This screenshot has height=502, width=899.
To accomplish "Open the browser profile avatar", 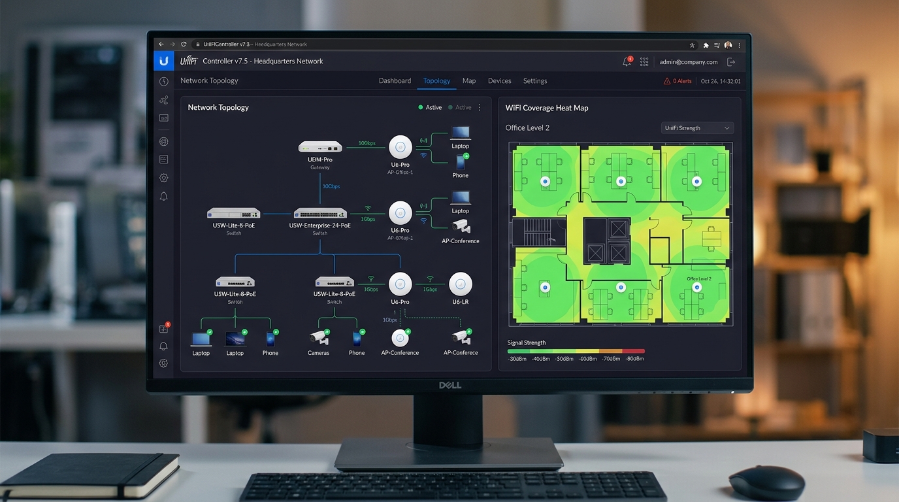I will click(x=728, y=45).
